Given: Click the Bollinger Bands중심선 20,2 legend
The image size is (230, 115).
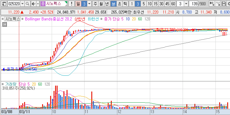Looking at the screenshot, I should coord(49,19).
